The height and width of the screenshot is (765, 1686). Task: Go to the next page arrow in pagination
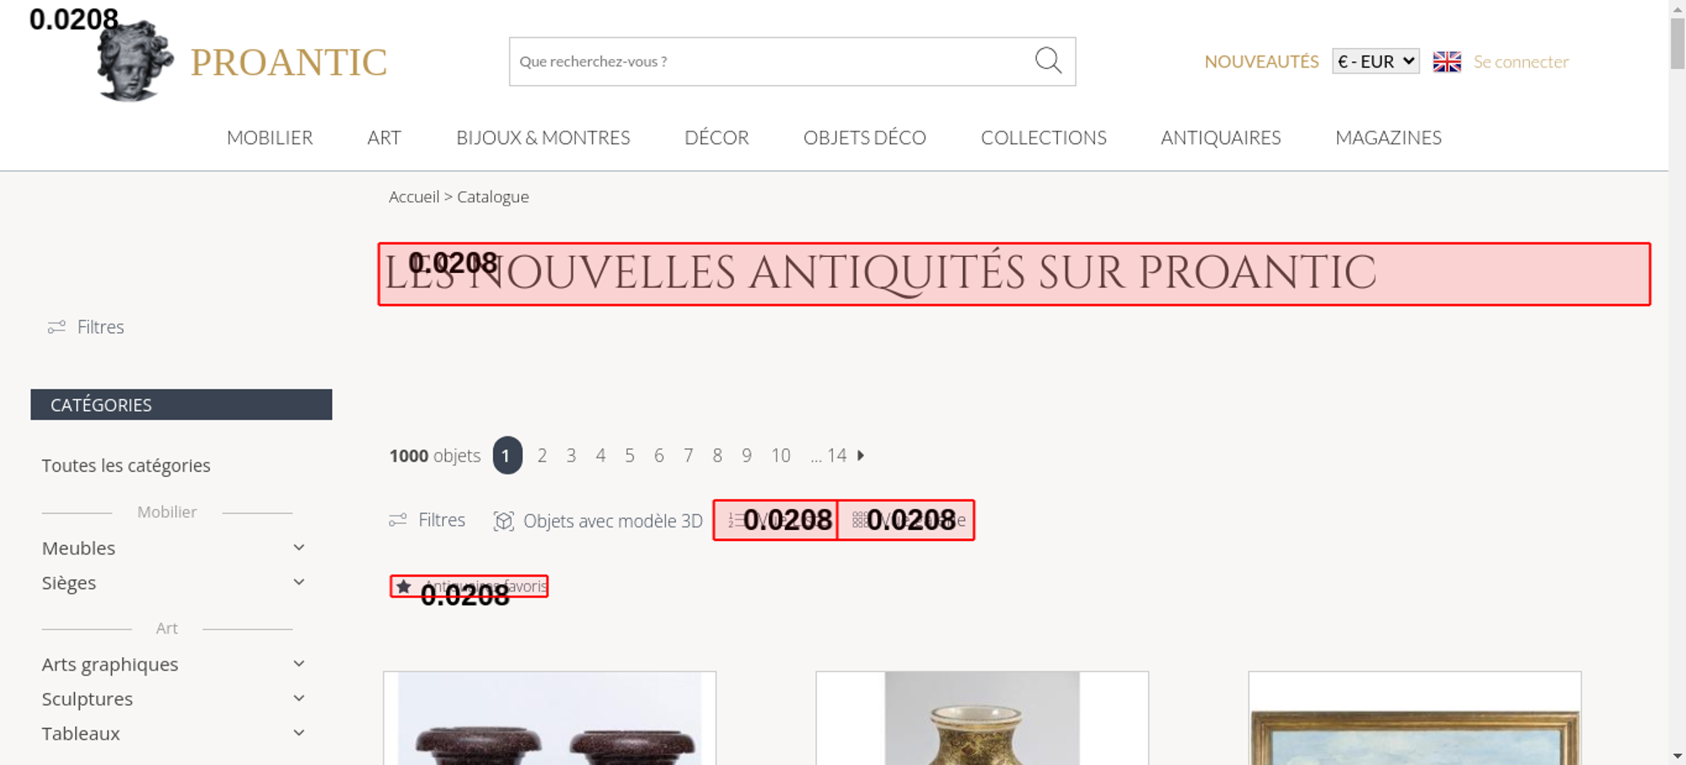pyautogui.click(x=861, y=456)
